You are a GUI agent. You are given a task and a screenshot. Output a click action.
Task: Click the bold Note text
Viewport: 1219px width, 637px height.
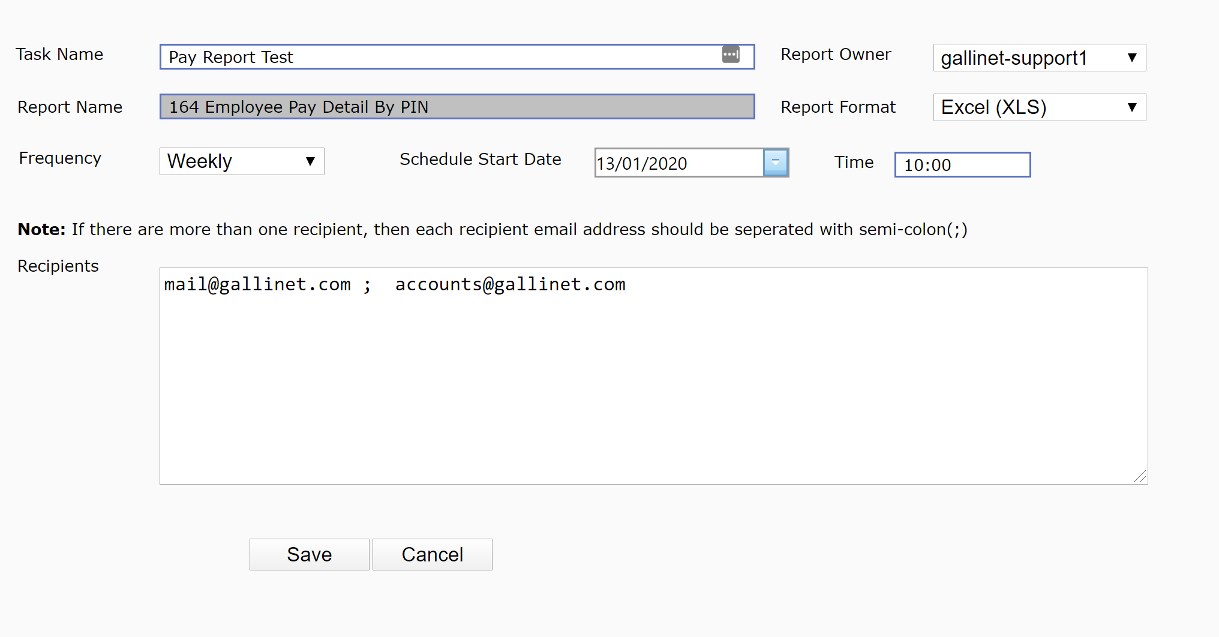(41, 230)
